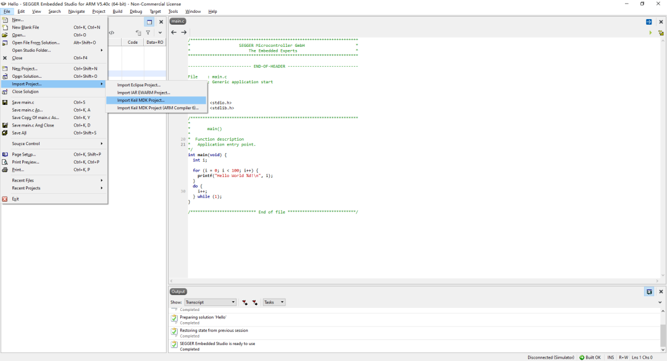
Task: Open the Show Transcript dropdown
Action: click(x=210, y=302)
